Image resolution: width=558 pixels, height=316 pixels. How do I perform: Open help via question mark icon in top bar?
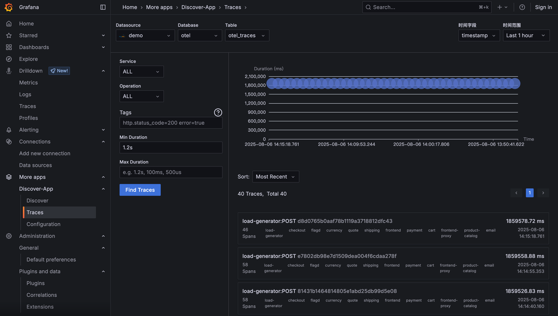pos(522,7)
